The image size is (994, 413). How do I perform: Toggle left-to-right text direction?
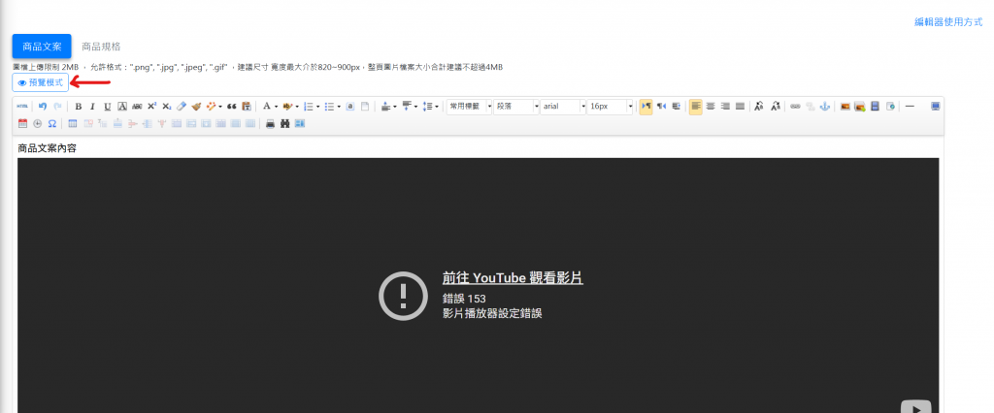click(x=646, y=106)
